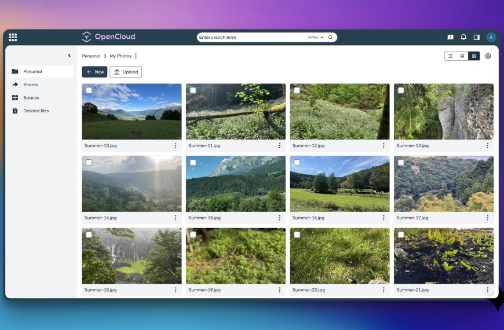
Task: Click the Summer-20.jpg file name
Action: click(309, 290)
